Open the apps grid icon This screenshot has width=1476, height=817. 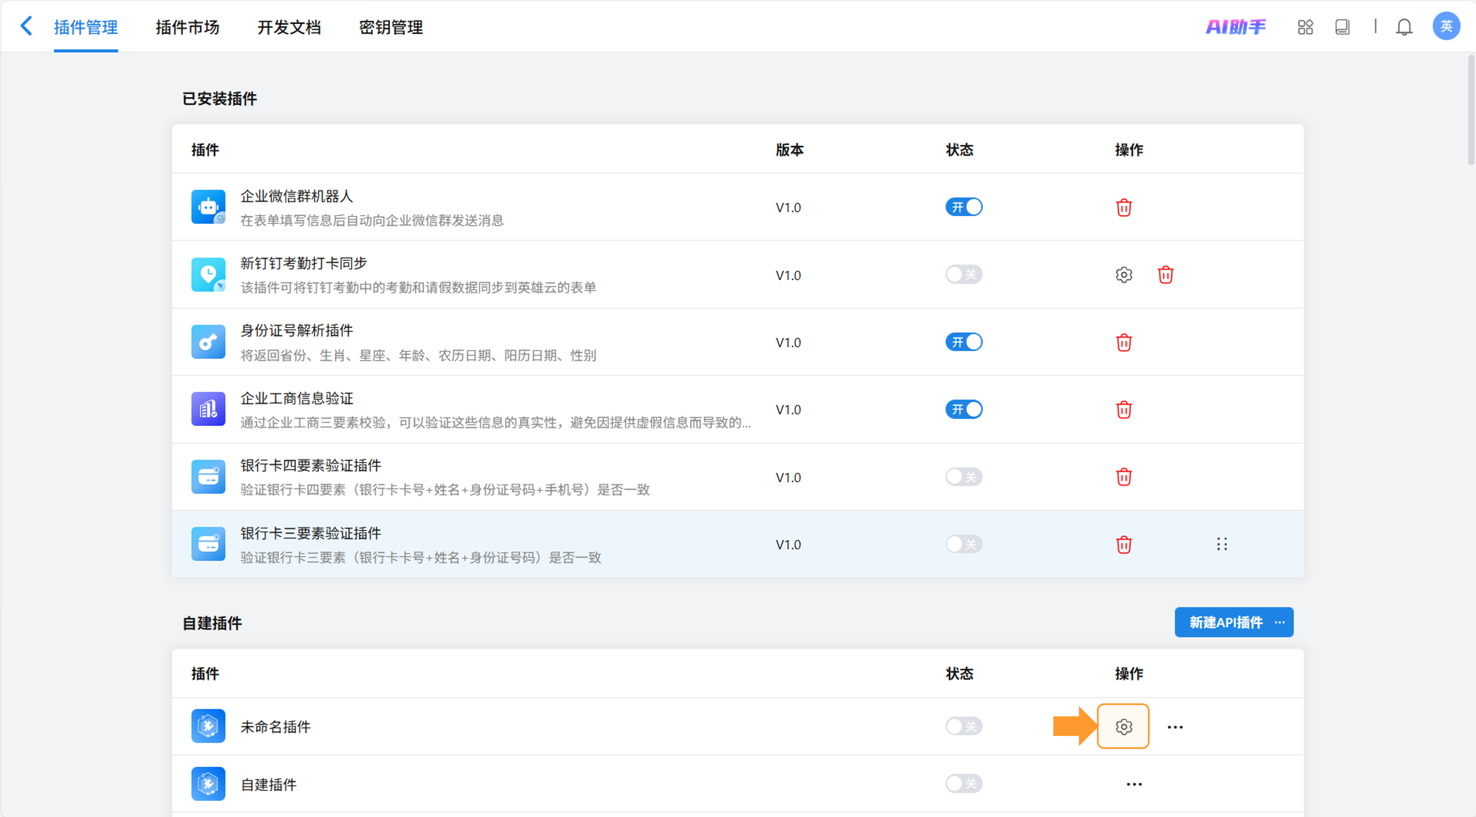[x=1305, y=27]
